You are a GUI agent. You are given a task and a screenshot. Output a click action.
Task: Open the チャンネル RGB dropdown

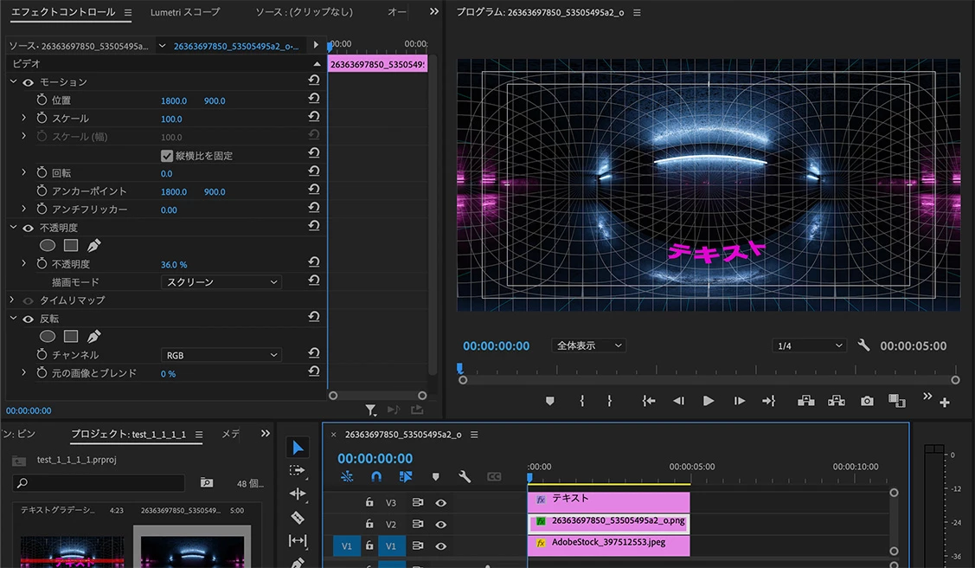(221, 355)
